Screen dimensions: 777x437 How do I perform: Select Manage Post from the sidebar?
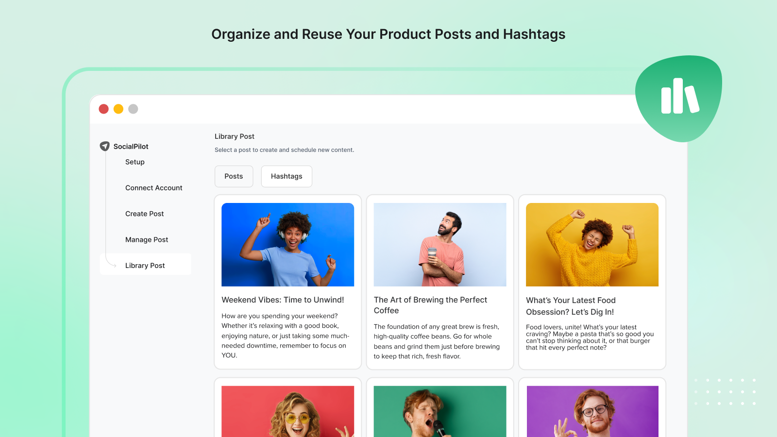point(147,239)
